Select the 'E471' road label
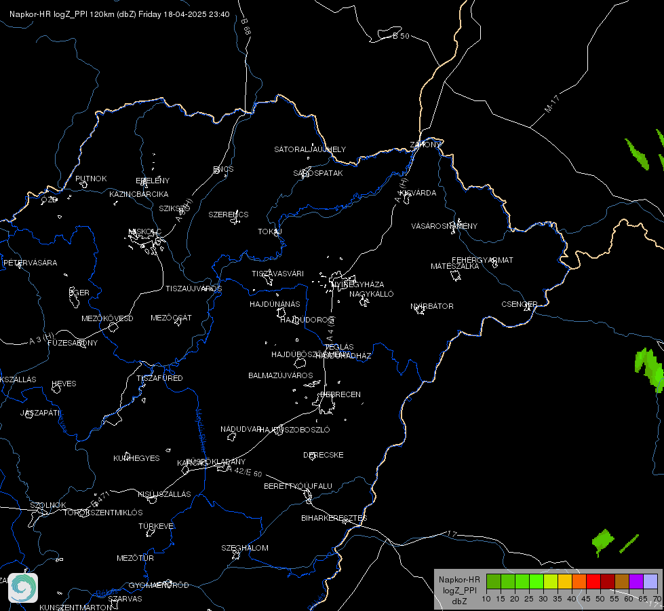The image size is (664, 611). tap(100, 499)
